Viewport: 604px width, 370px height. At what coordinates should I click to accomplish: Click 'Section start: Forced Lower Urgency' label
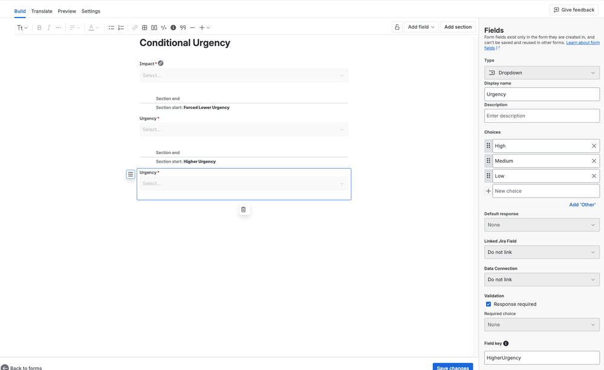pyautogui.click(x=193, y=108)
